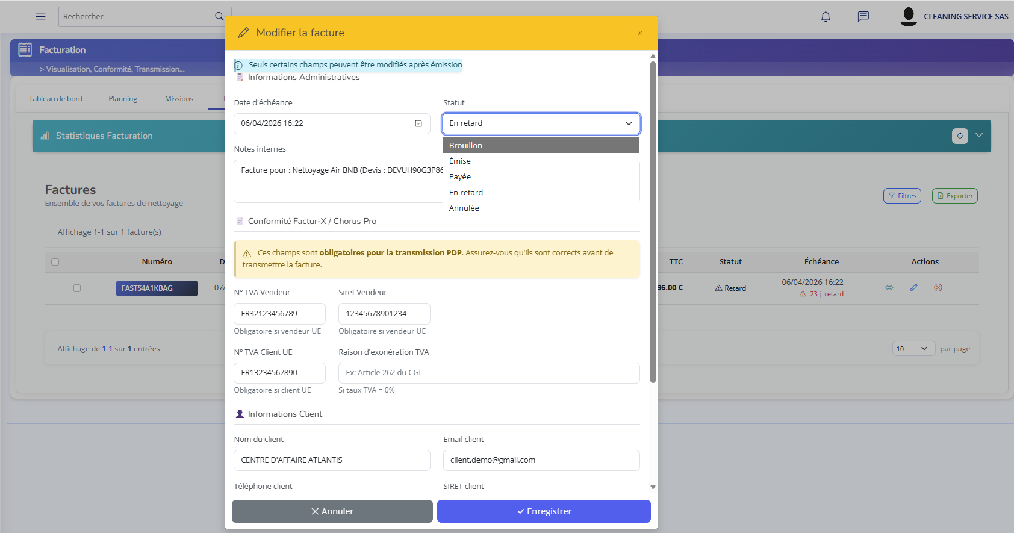Choose Annulée in the status options

[x=464, y=208]
